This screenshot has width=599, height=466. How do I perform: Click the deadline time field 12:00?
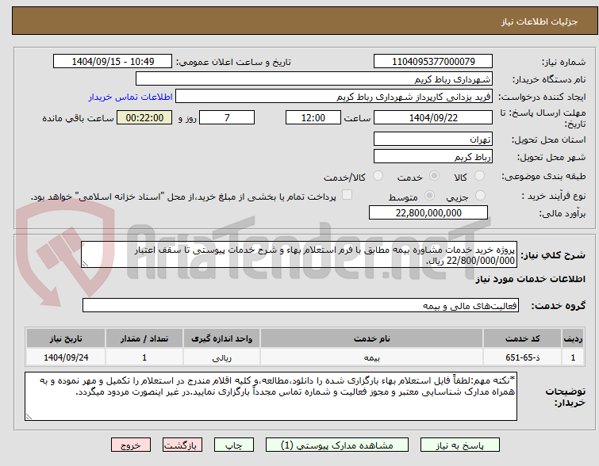coord(313,117)
